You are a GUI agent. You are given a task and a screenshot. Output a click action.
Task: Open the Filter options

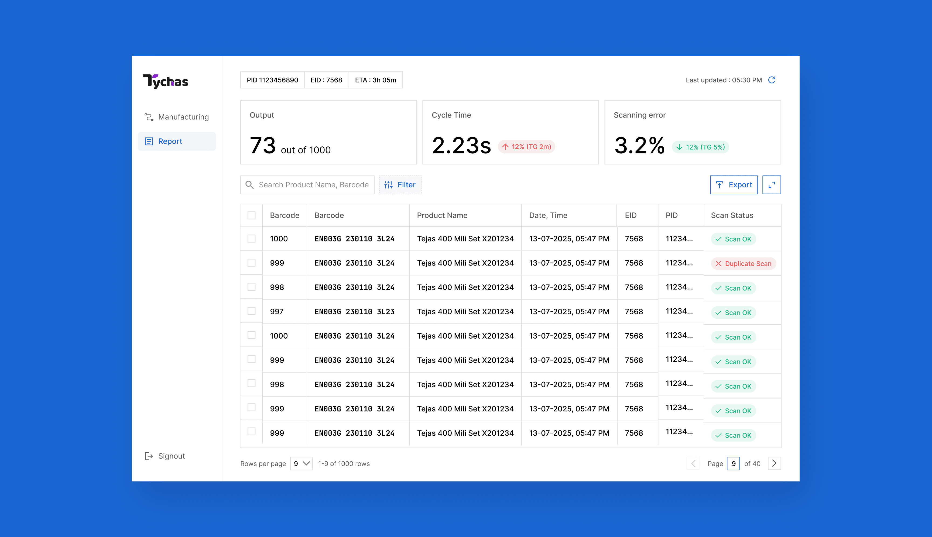tap(401, 185)
